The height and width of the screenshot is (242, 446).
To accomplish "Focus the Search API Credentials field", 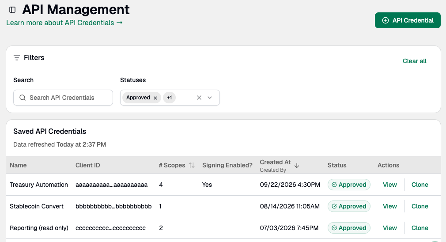I will 63,98.
